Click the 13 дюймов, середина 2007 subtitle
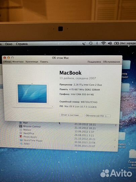The width and height of the screenshot is (136, 182). click(x=78, y=78)
